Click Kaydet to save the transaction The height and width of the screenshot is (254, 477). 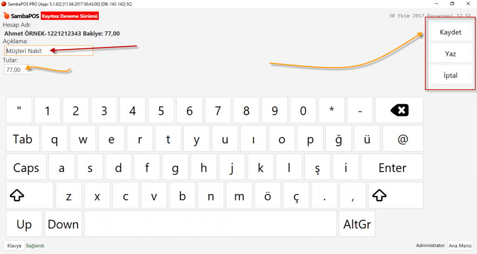coord(450,33)
